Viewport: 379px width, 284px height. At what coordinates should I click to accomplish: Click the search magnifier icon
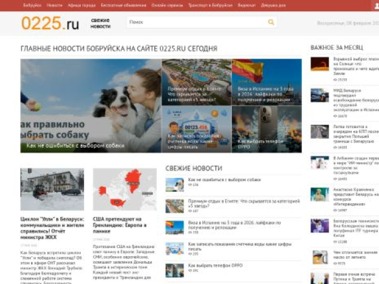coord(271,22)
